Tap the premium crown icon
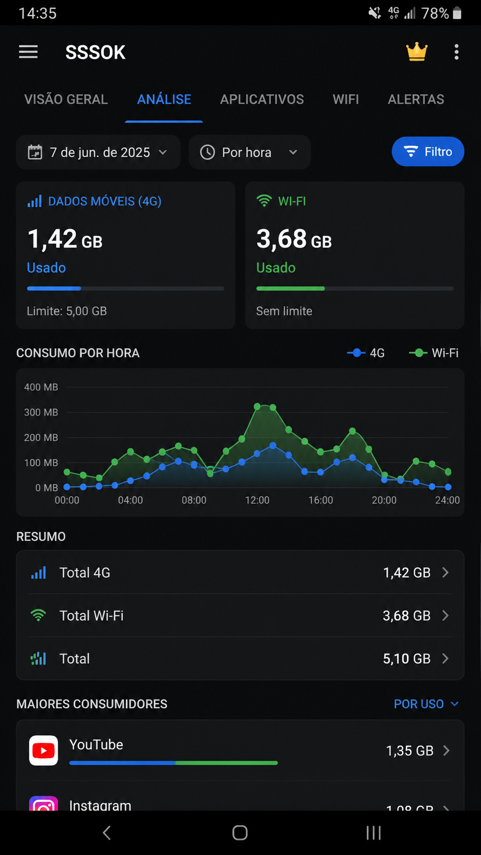Viewport: 481px width, 855px height. [x=417, y=52]
